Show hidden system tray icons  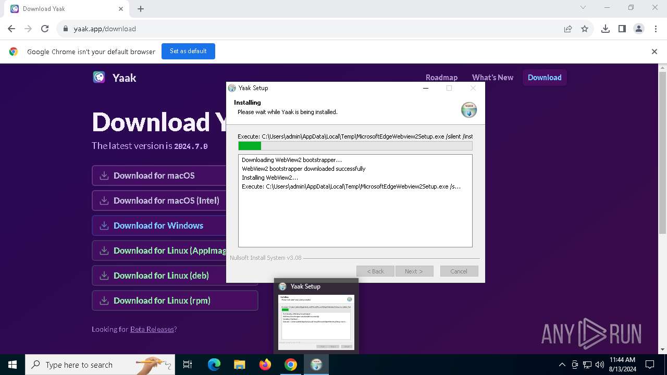coord(562,365)
